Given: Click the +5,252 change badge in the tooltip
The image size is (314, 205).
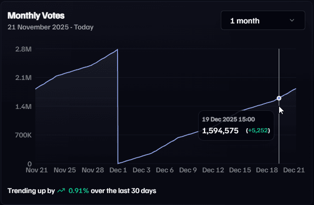Looking at the screenshot, I should (258, 131).
